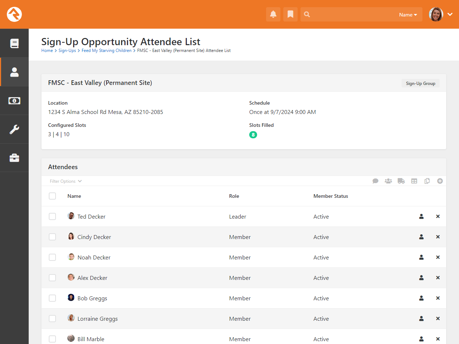
Task: Open Ted Decker's person profile icon
Action: [x=421, y=216]
